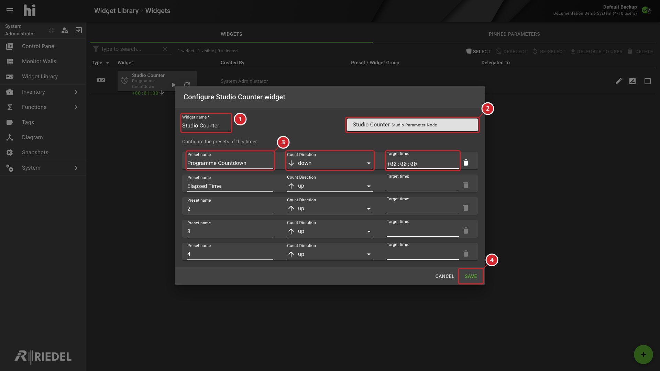Open Snapshots page
The image size is (660, 371).
coord(43,152)
